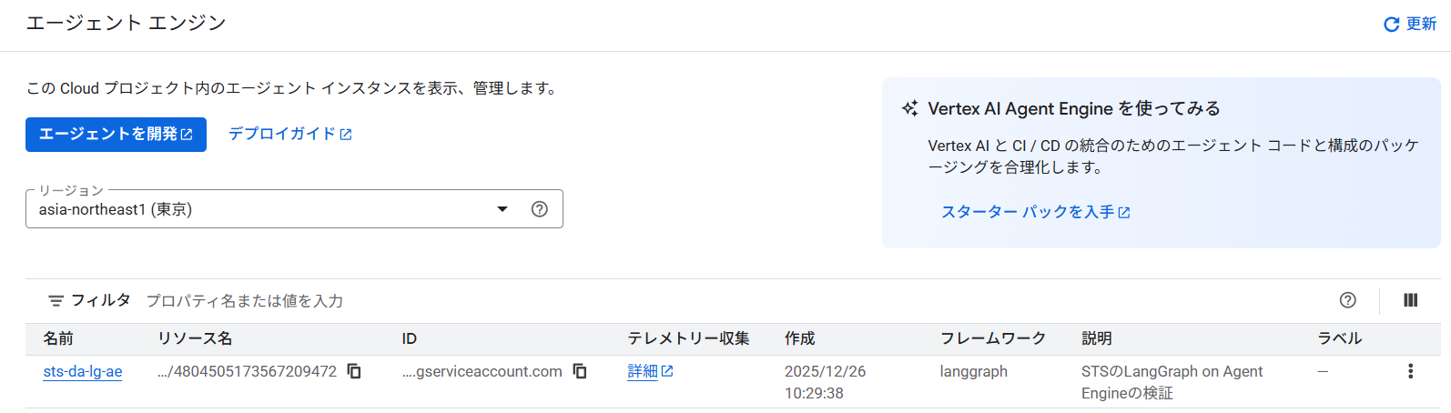Click the フレームワーク column header
Viewport: 1451px width, 413px height.
click(x=992, y=338)
